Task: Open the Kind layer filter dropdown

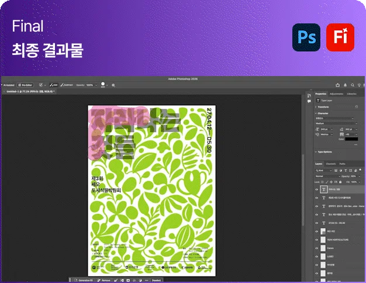Action: tap(323, 171)
